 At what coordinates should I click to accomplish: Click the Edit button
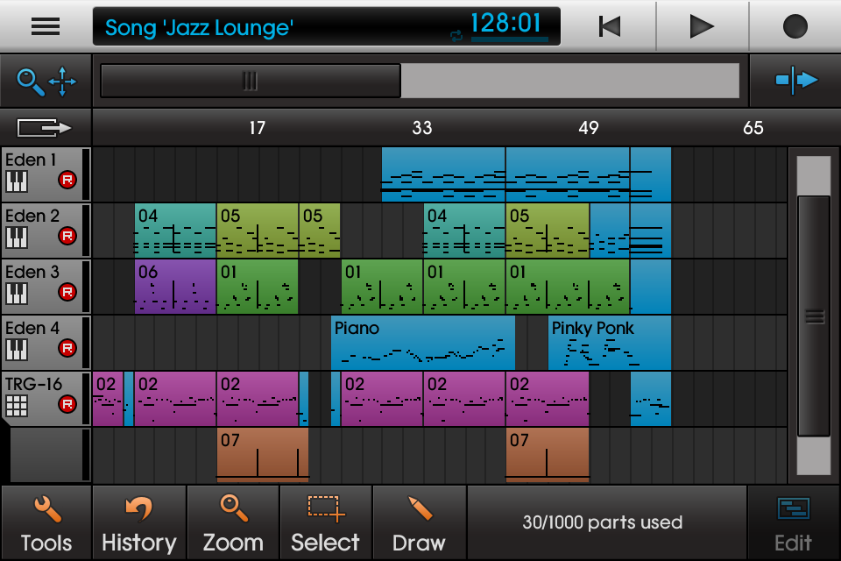point(794,523)
